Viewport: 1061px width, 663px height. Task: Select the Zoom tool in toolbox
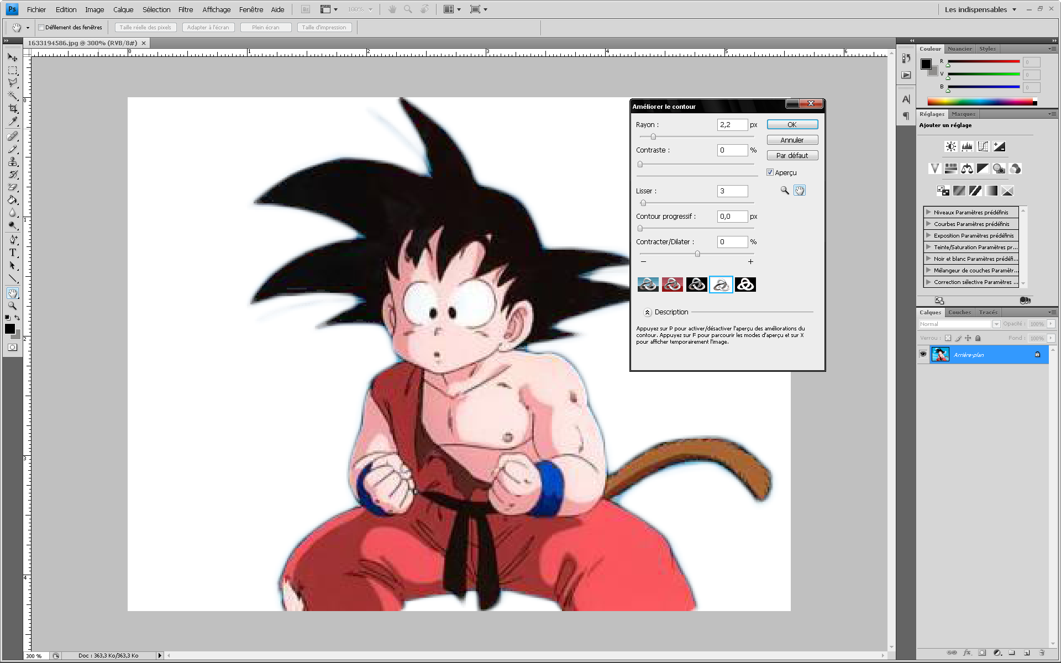(12, 306)
